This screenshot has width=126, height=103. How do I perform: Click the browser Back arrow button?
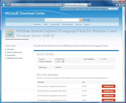coord(4,5)
